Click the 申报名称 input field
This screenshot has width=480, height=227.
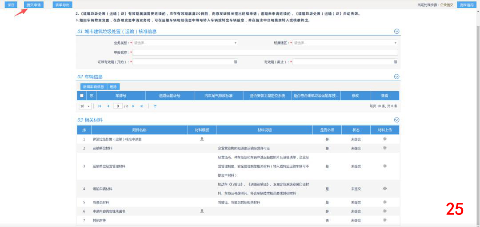click(265, 53)
